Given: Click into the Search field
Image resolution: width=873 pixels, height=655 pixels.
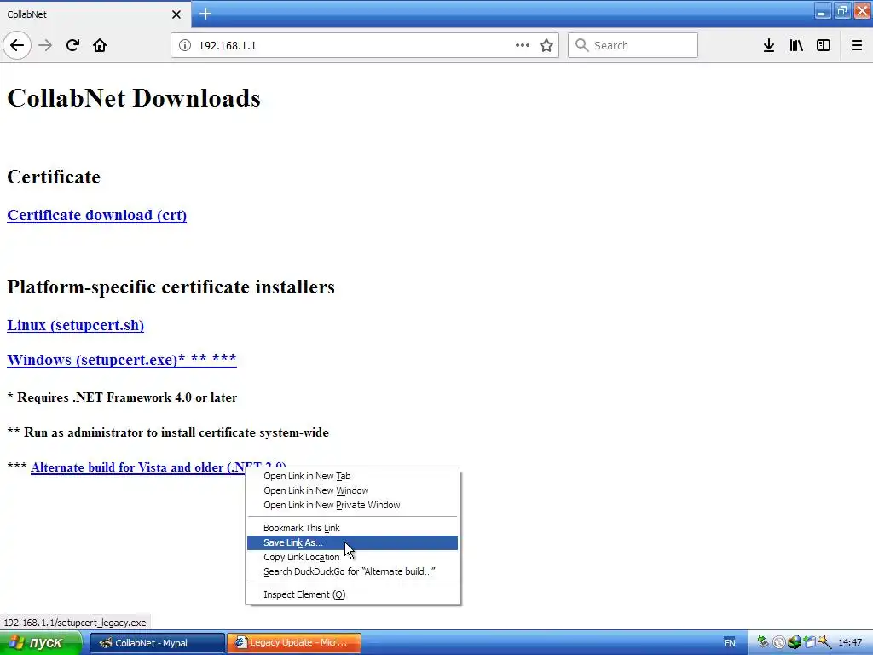Looking at the screenshot, I should pyautogui.click(x=633, y=45).
